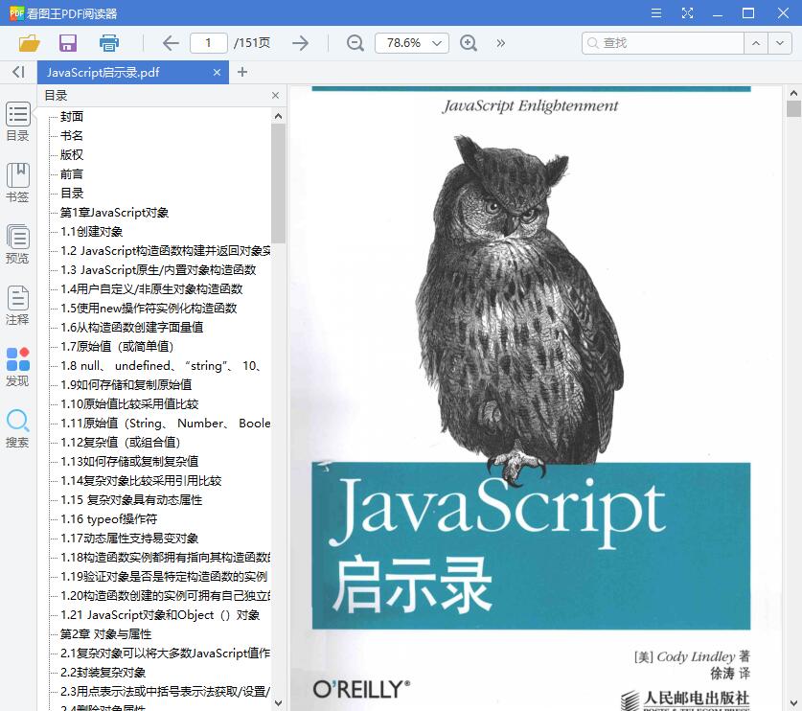Viewport: 802px width, 711px height.
Task: Jump to 1.10原始值比较采用值比较
Action: pyautogui.click(x=129, y=404)
